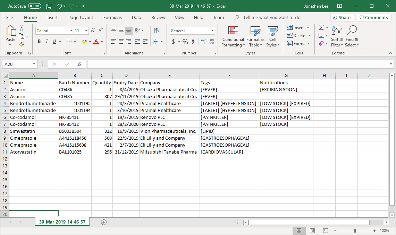Open the File menu

[x=9, y=17]
